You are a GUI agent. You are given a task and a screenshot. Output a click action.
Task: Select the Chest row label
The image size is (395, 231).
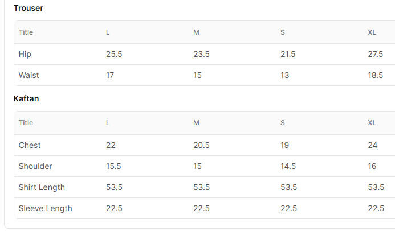coord(30,145)
